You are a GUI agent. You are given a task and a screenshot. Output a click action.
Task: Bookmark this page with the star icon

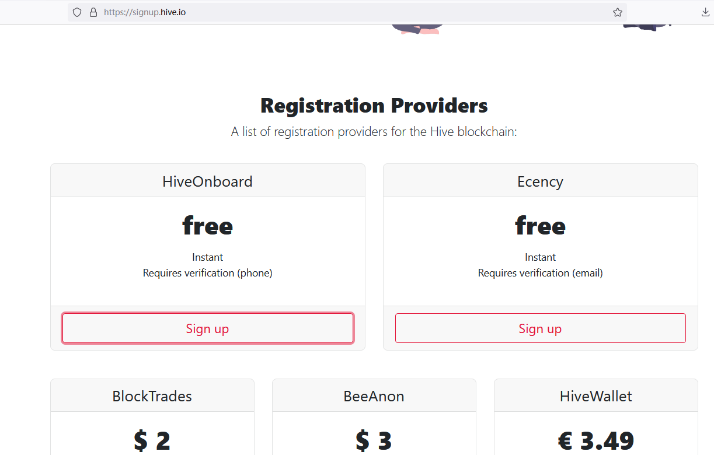pyautogui.click(x=618, y=12)
